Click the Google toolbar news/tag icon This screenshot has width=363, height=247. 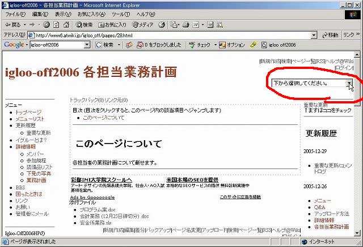click(129, 45)
